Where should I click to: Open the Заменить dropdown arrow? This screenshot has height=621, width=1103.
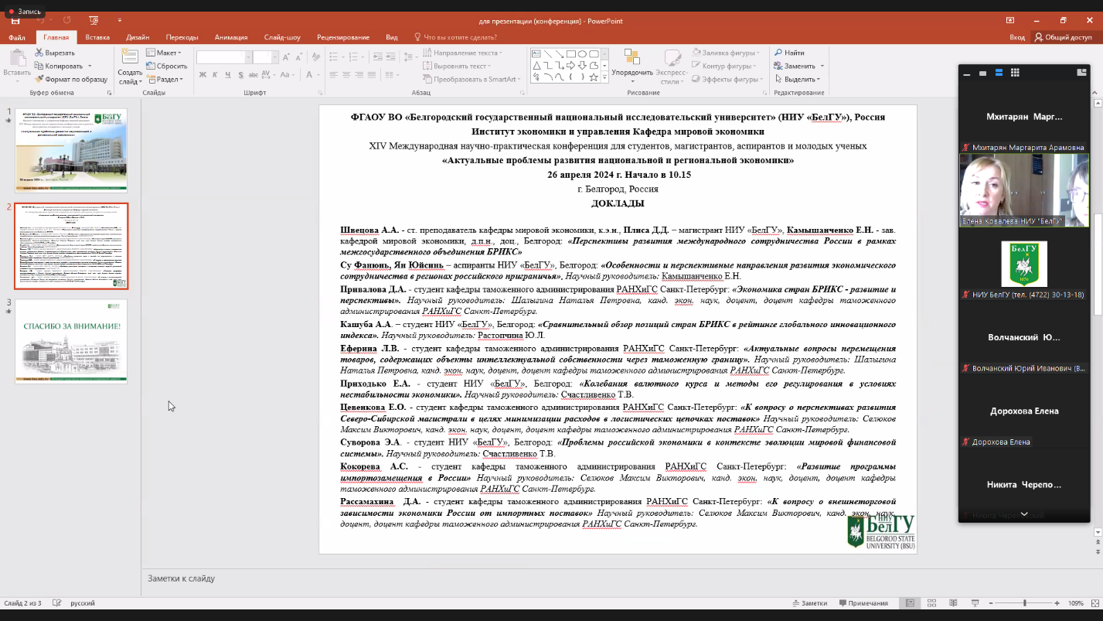pyautogui.click(x=822, y=66)
